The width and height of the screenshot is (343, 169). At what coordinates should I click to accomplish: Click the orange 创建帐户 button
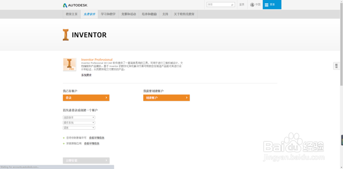point(166,98)
